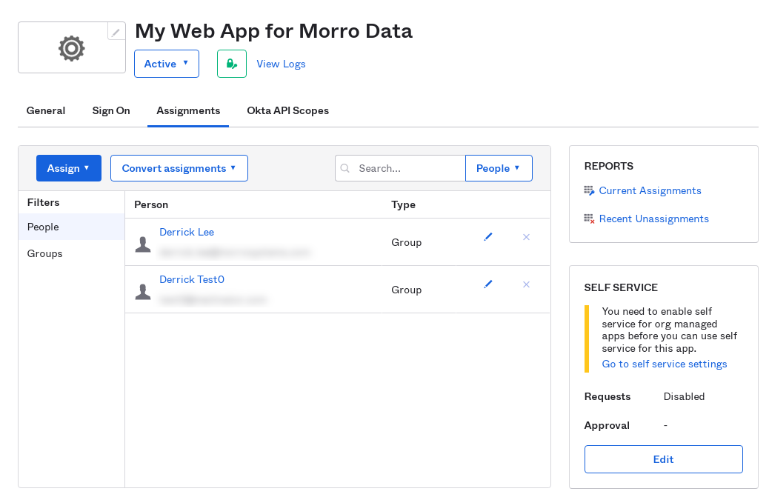Click the Approval label

click(607, 425)
